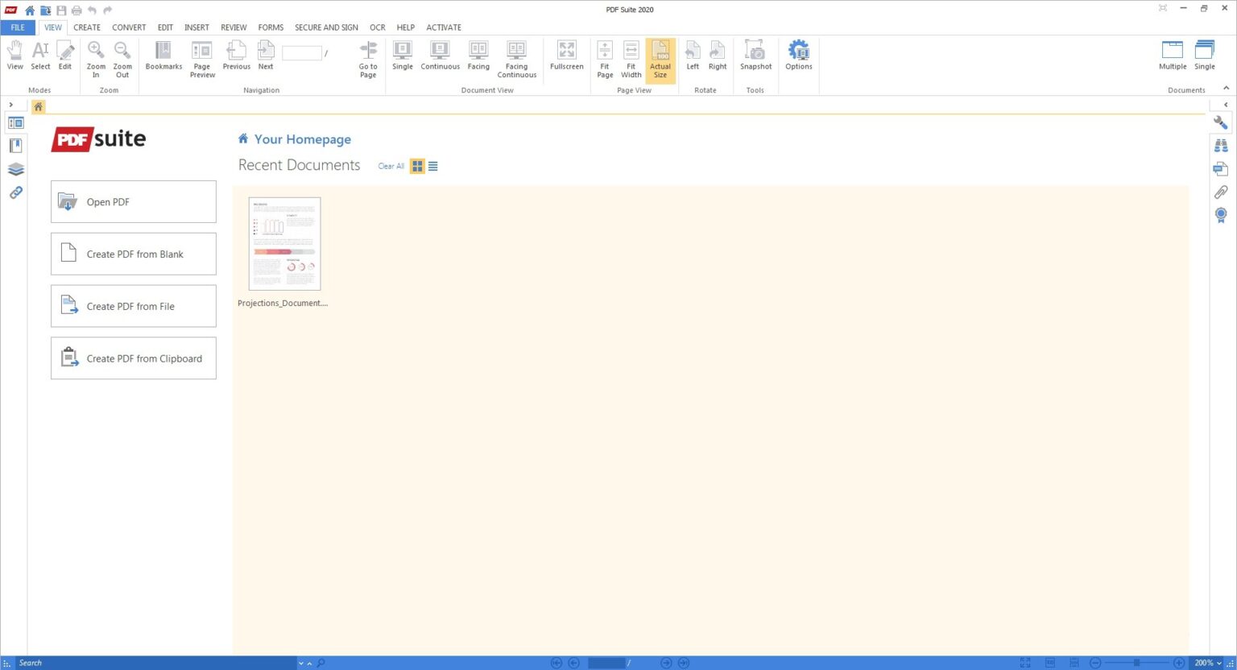1237x670 pixels.
Task: Switch Recent Documents to list view
Action: tap(433, 166)
